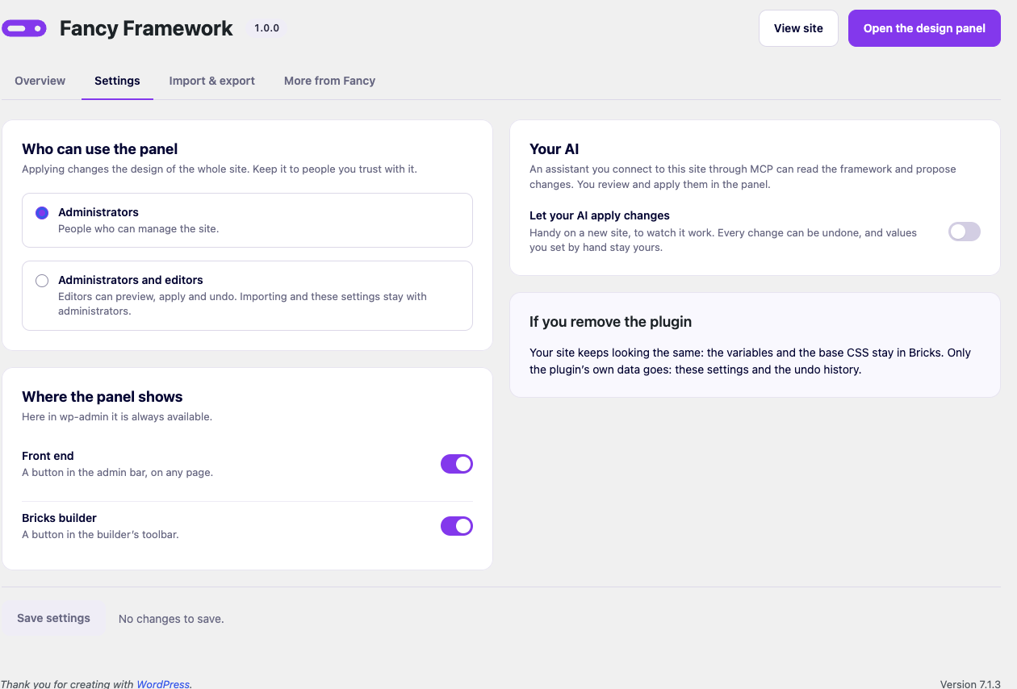Disable the Front end panel toggle
Viewport: 1017px width, 689px height.
coord(456,464)
